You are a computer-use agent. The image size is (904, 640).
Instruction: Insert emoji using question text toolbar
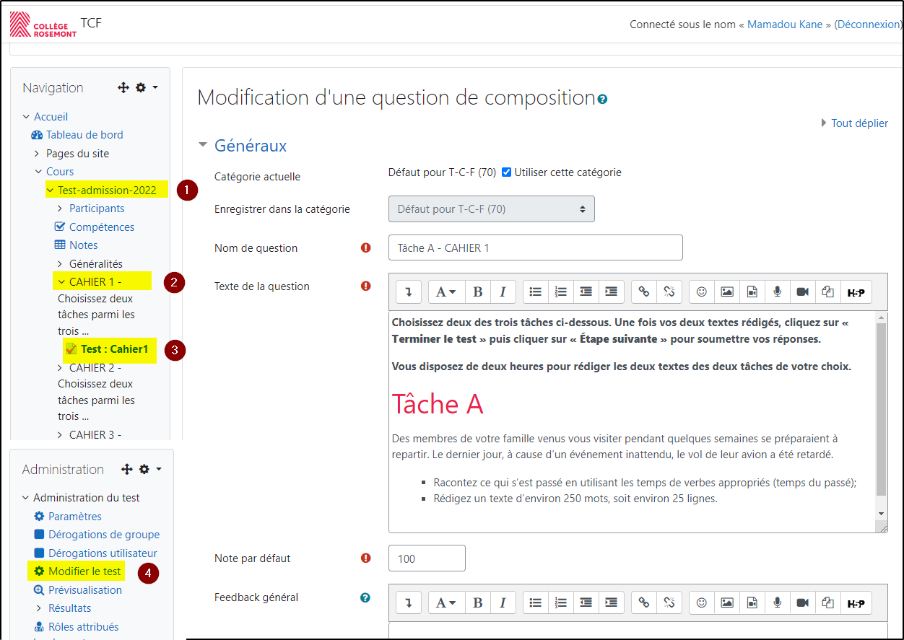[x=702, y=291]
